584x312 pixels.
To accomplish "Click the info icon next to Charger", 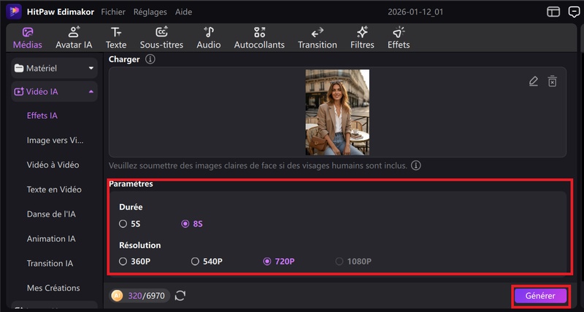I will (x=150, y=59).
